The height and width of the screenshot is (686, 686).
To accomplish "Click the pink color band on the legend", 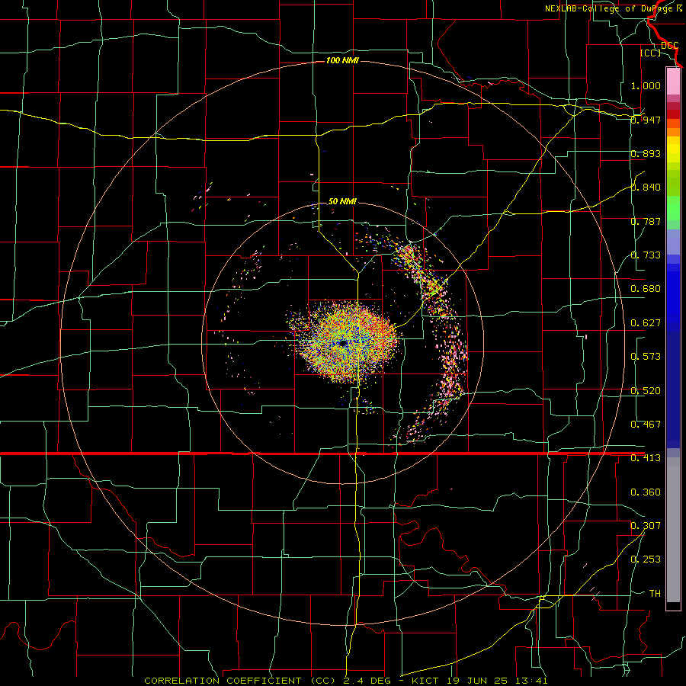I will (673, 81).
